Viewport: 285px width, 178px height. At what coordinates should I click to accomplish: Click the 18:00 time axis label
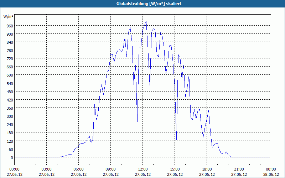pyautogui.click(x=207, y=169)
